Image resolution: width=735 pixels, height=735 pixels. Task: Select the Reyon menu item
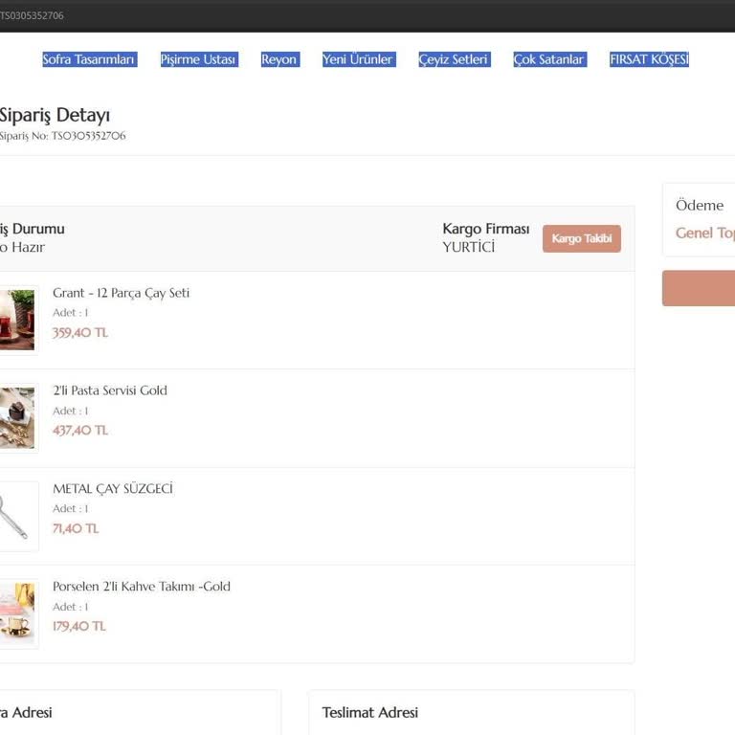[279, 59]
